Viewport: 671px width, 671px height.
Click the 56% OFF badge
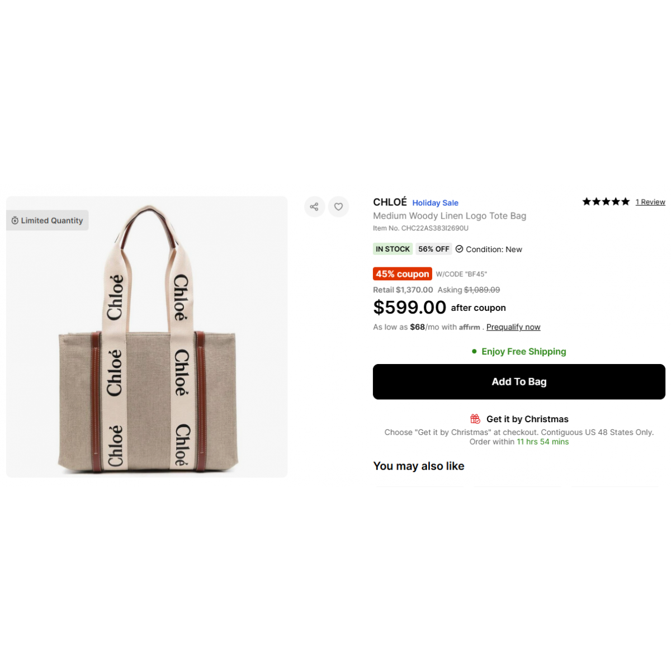click(x=434, y=249)
